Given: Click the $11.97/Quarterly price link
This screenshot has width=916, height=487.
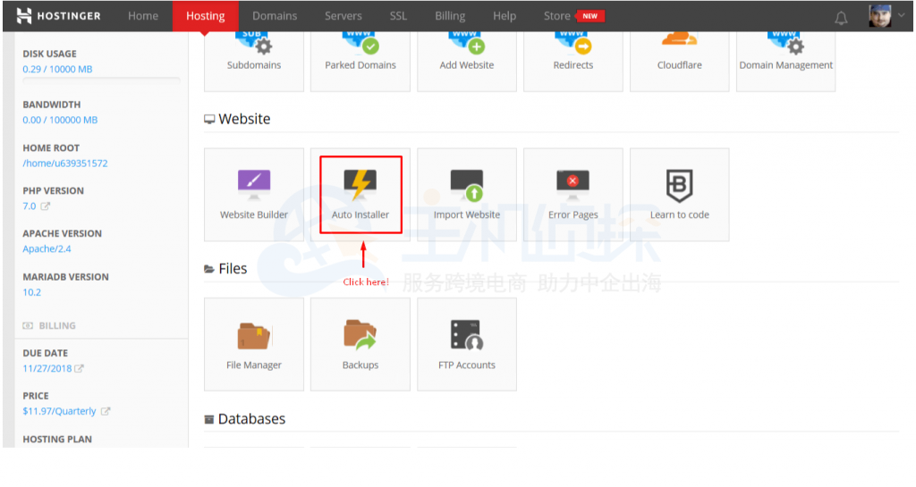Looking at the screenshot, I should point(59,411).
